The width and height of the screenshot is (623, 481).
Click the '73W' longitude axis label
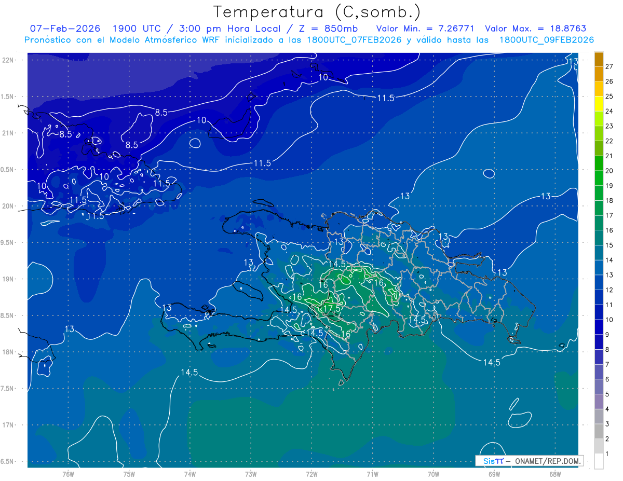click(x=251, y=474)
